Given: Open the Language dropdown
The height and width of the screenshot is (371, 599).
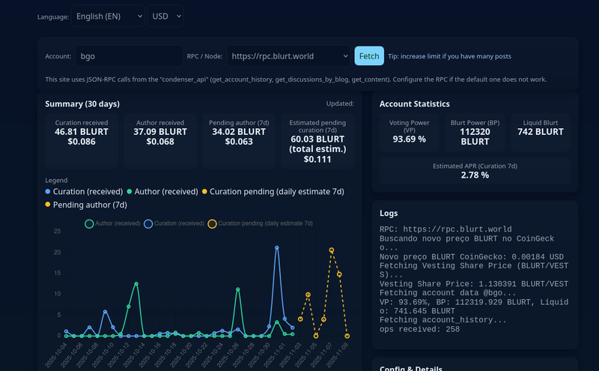Looking at the screenshot, I should tap(108, 16).
